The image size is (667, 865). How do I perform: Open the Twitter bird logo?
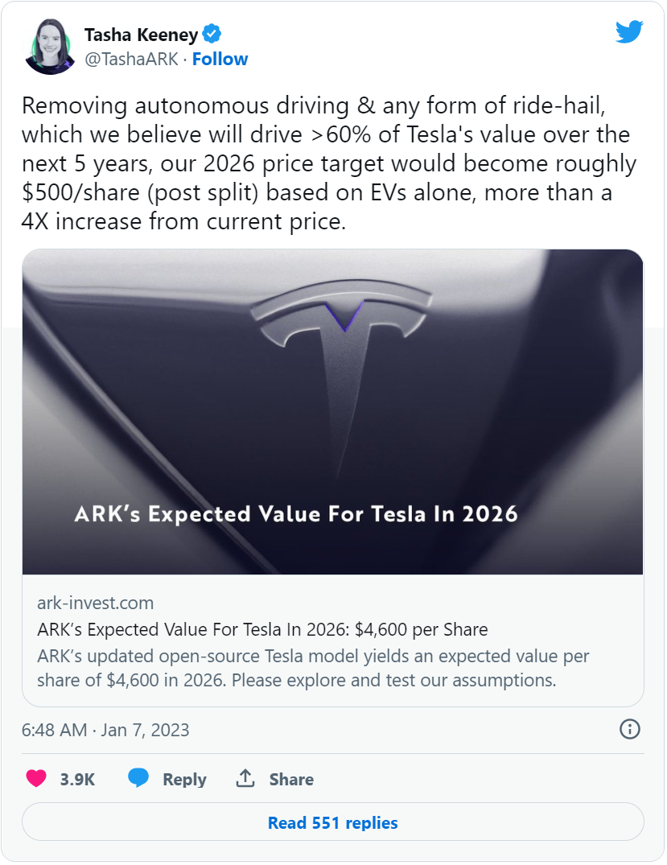(629, 32)
